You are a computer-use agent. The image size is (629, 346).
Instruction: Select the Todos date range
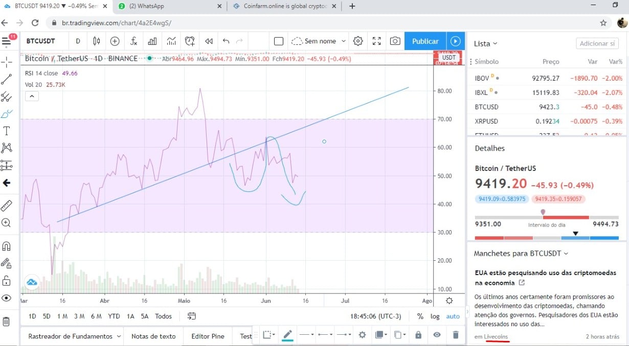tap(163, 316)
